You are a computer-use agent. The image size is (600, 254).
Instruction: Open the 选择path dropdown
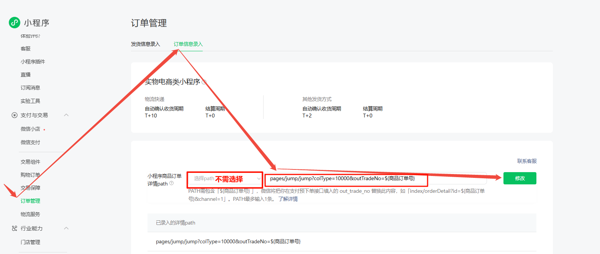coord(225,178)
